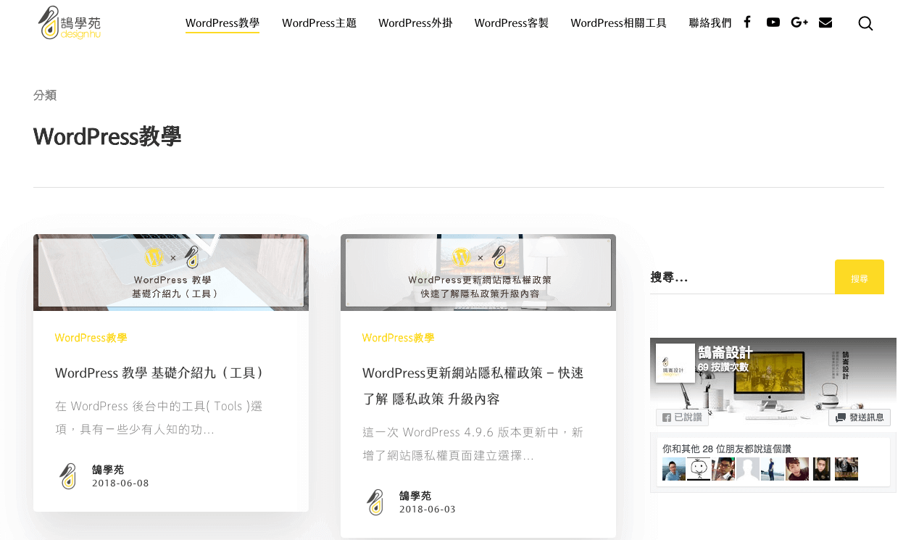This screenshot has height=540, width=911.
Task: Open thumbnail image of 隱私權政策 post
Action: click(x=478, y=273)
